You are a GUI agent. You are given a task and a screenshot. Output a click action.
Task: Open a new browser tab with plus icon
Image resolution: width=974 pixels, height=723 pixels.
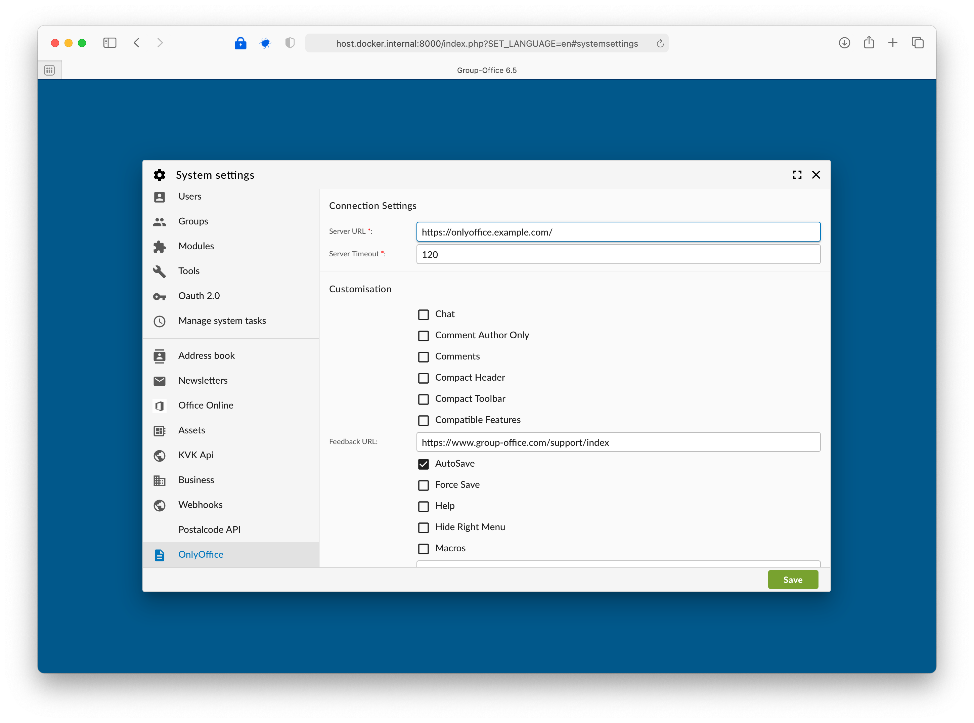(x=893, y=42)
